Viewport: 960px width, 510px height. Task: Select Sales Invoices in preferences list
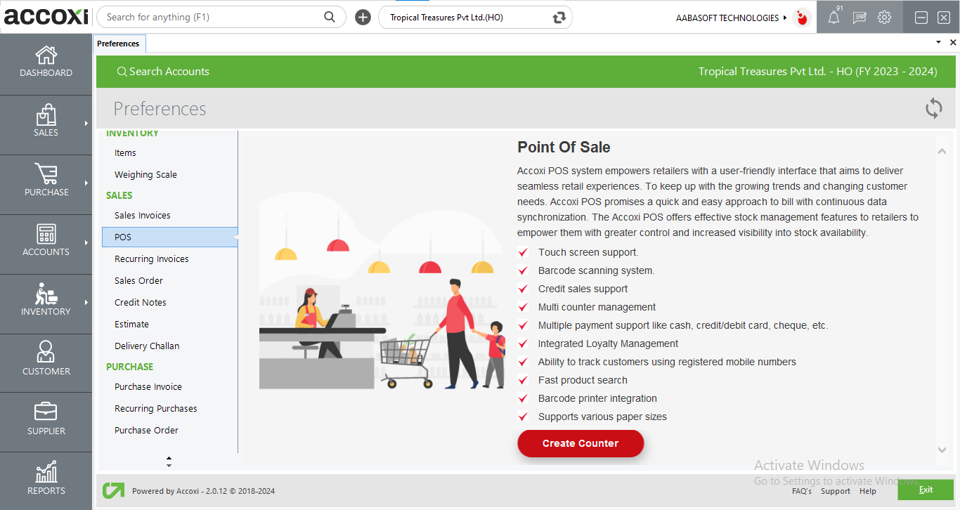(143, 216)
